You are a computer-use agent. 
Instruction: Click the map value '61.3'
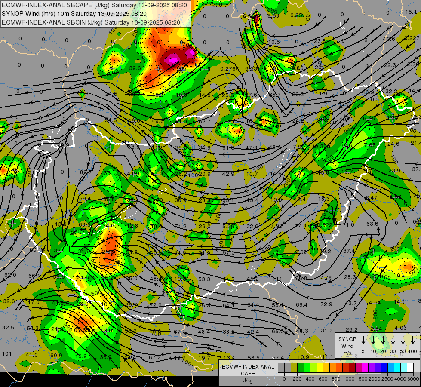point(228,148)
